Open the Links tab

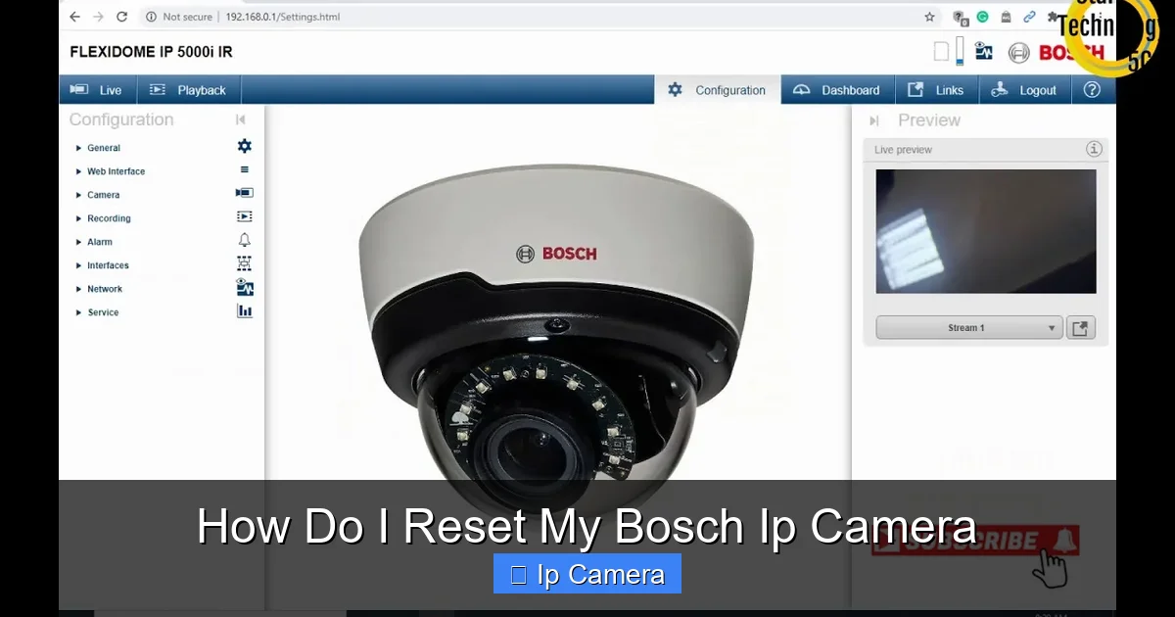pos(935,90)
